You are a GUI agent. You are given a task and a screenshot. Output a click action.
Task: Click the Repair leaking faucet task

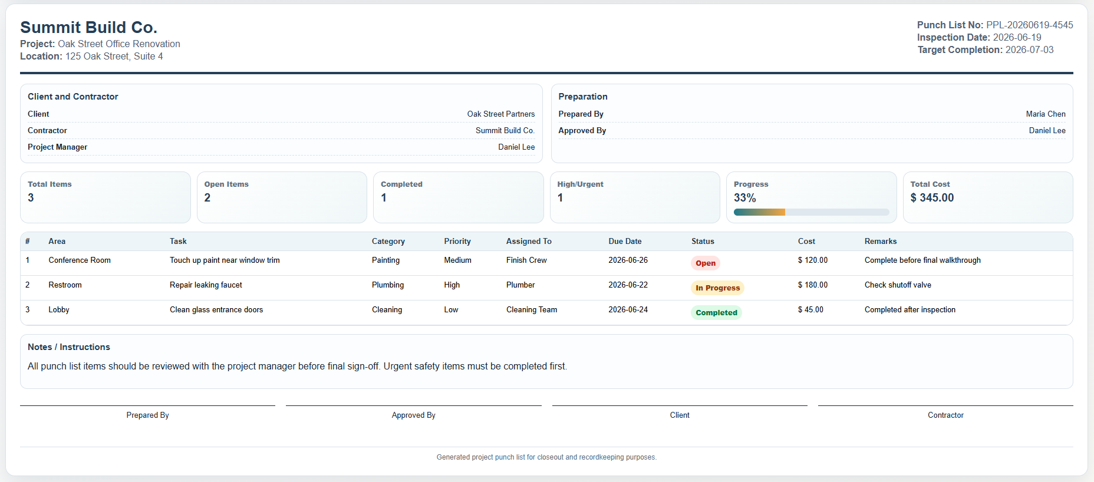206,285
